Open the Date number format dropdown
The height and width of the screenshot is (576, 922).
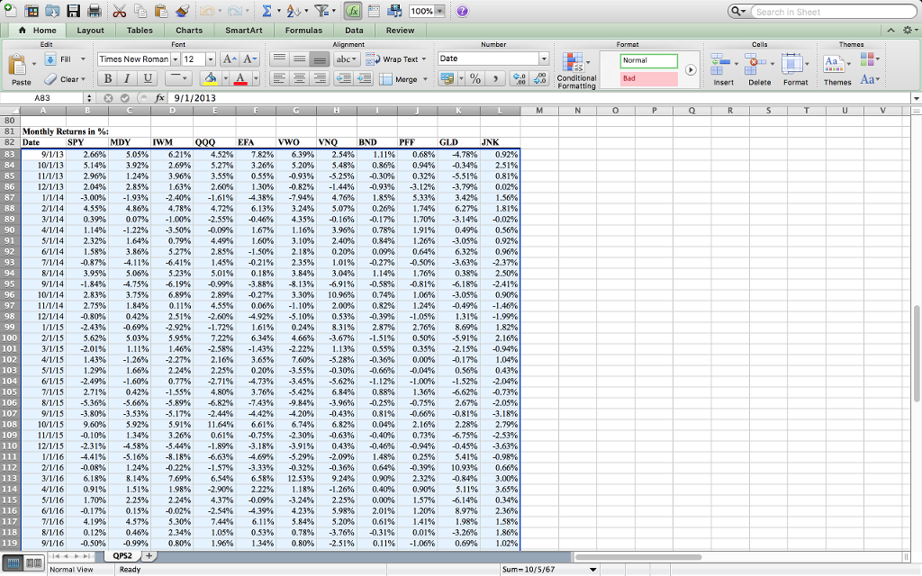[545, 59]
